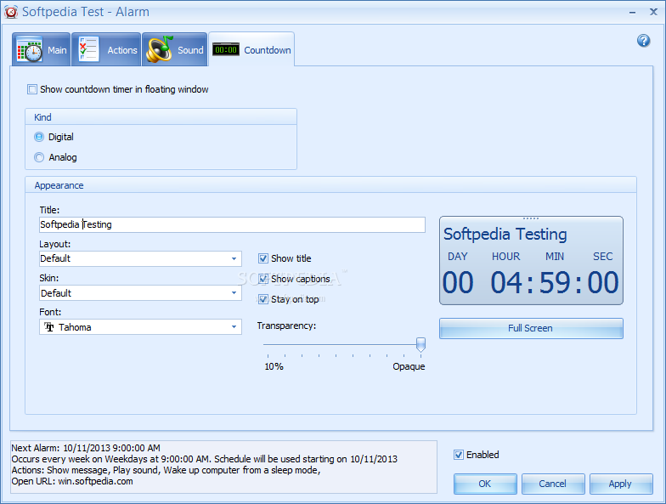The image size is (666, 504).
Task: Confirm with the OK button
Action: (485, 484)
